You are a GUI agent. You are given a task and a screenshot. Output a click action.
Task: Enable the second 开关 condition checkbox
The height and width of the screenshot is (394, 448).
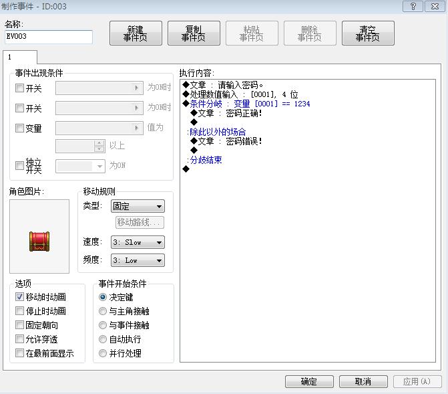19,108
